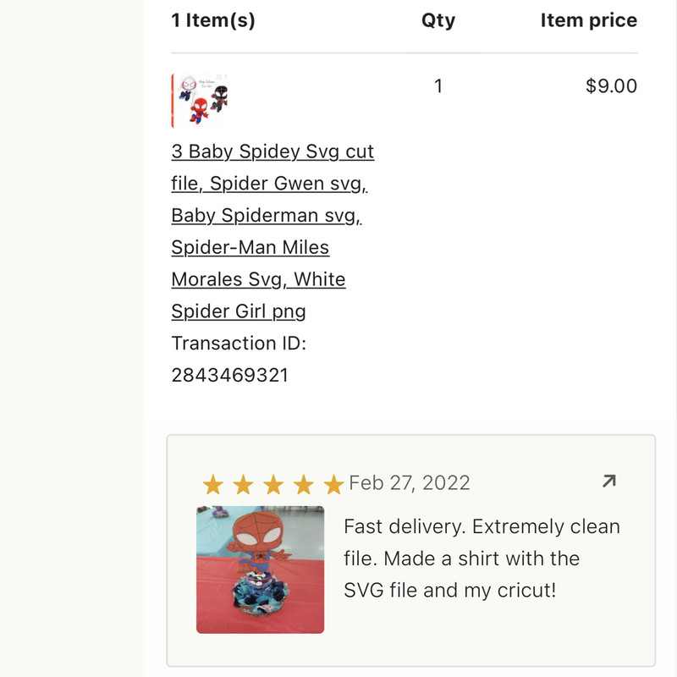Click the Item price column header
677x677 pixels.
point(588,20)
